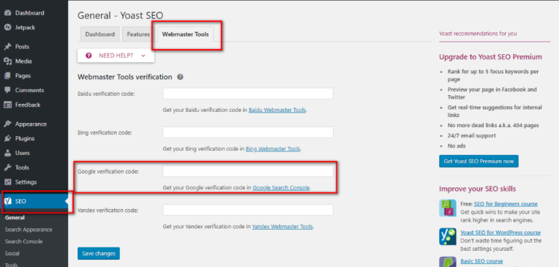Click the Pages icon in sidebar
Screen dimensions: 559x267
click(x=8, y=76)
